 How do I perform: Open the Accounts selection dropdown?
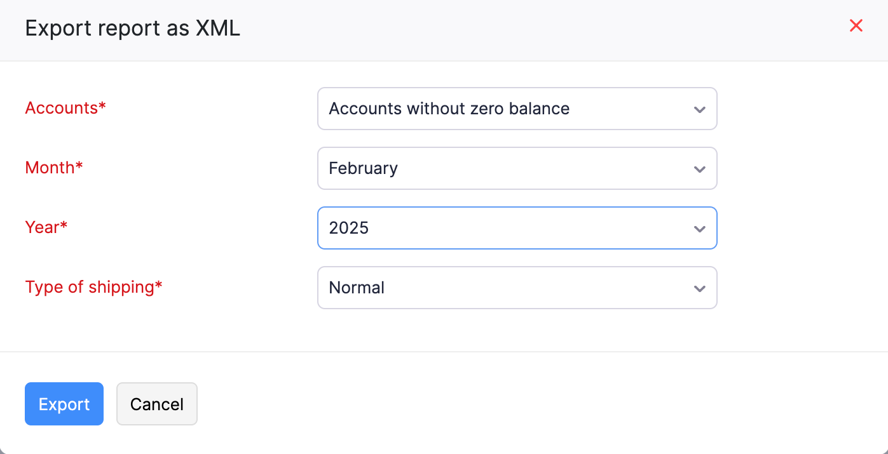[517, 109]
